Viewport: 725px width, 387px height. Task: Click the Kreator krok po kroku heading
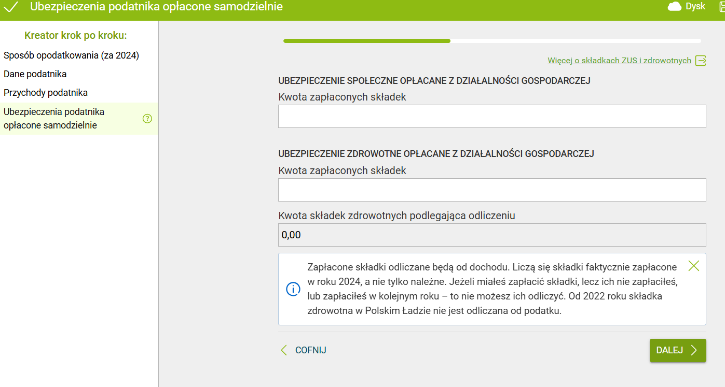(x=76, y=36)
